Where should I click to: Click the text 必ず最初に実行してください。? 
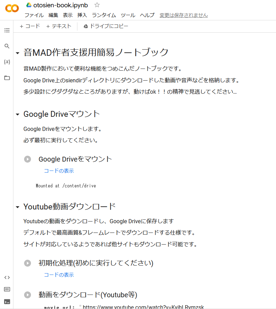pyautogui.click(x=61, y=140)
